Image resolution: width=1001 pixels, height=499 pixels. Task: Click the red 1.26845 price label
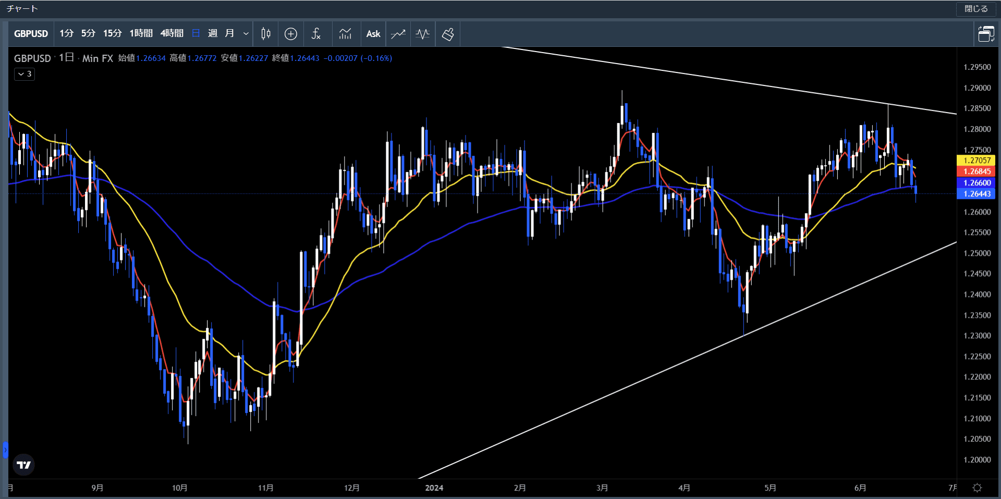pos(976,171)
